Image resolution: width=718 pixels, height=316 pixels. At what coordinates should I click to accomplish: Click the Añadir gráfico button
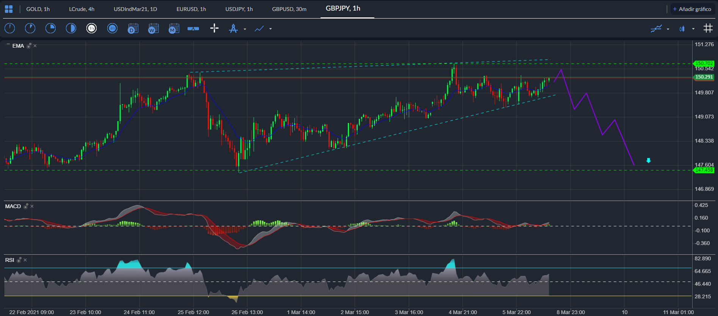click(x=692, y=9)
